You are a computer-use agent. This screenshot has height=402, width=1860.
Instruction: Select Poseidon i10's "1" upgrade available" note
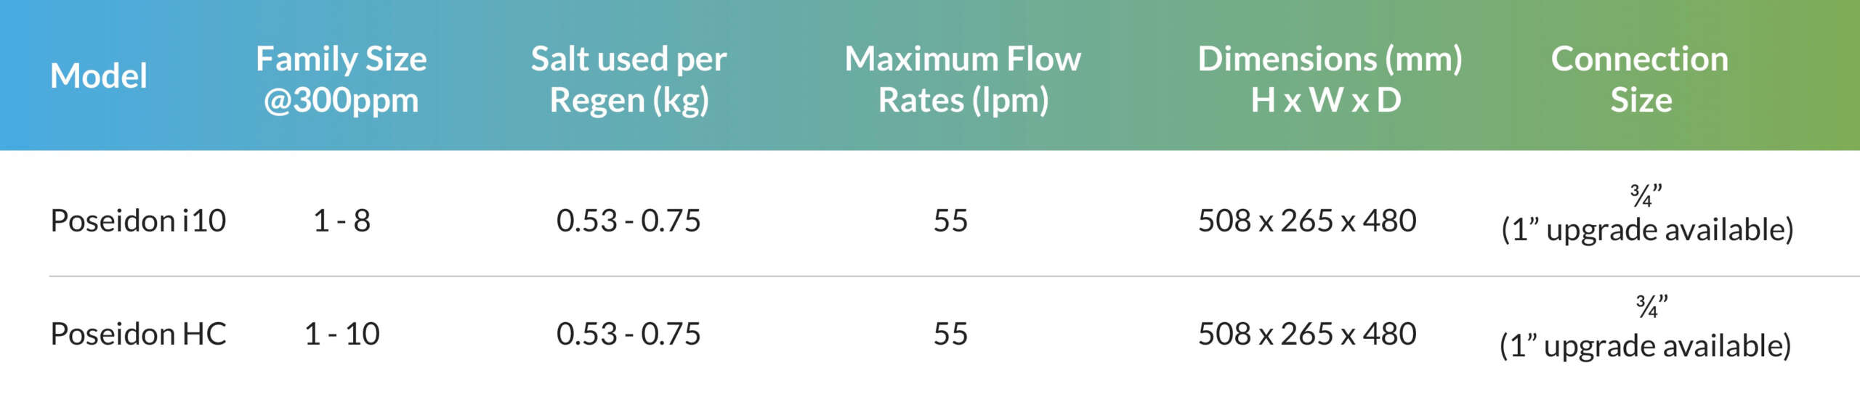click(1647, 230)
